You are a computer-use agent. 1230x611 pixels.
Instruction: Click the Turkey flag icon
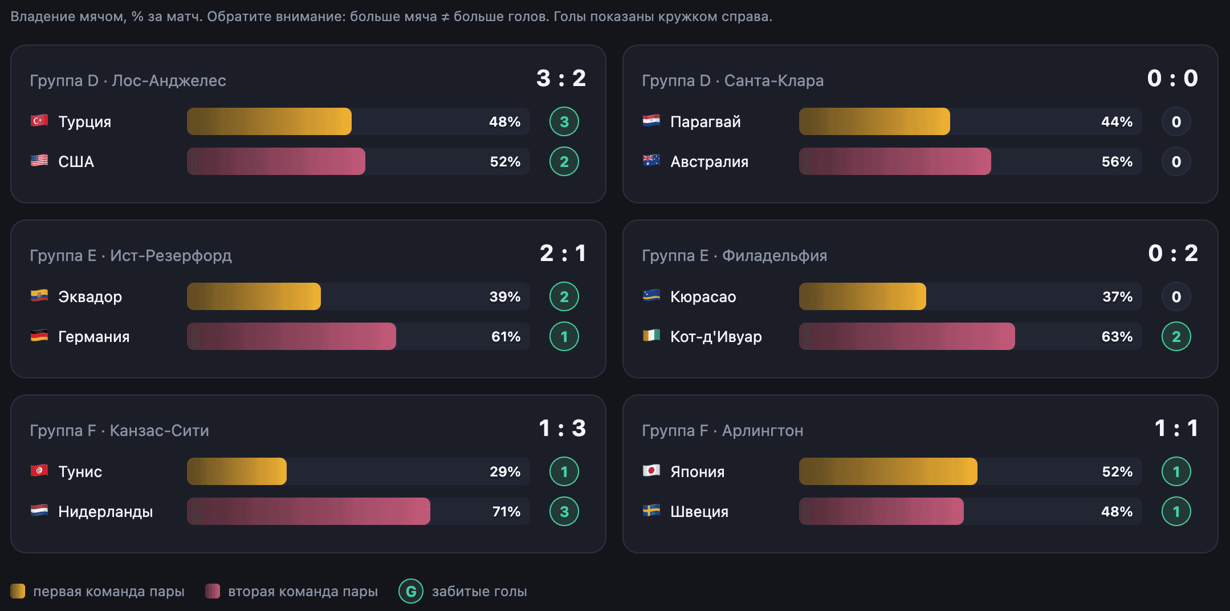pos(39,121)
